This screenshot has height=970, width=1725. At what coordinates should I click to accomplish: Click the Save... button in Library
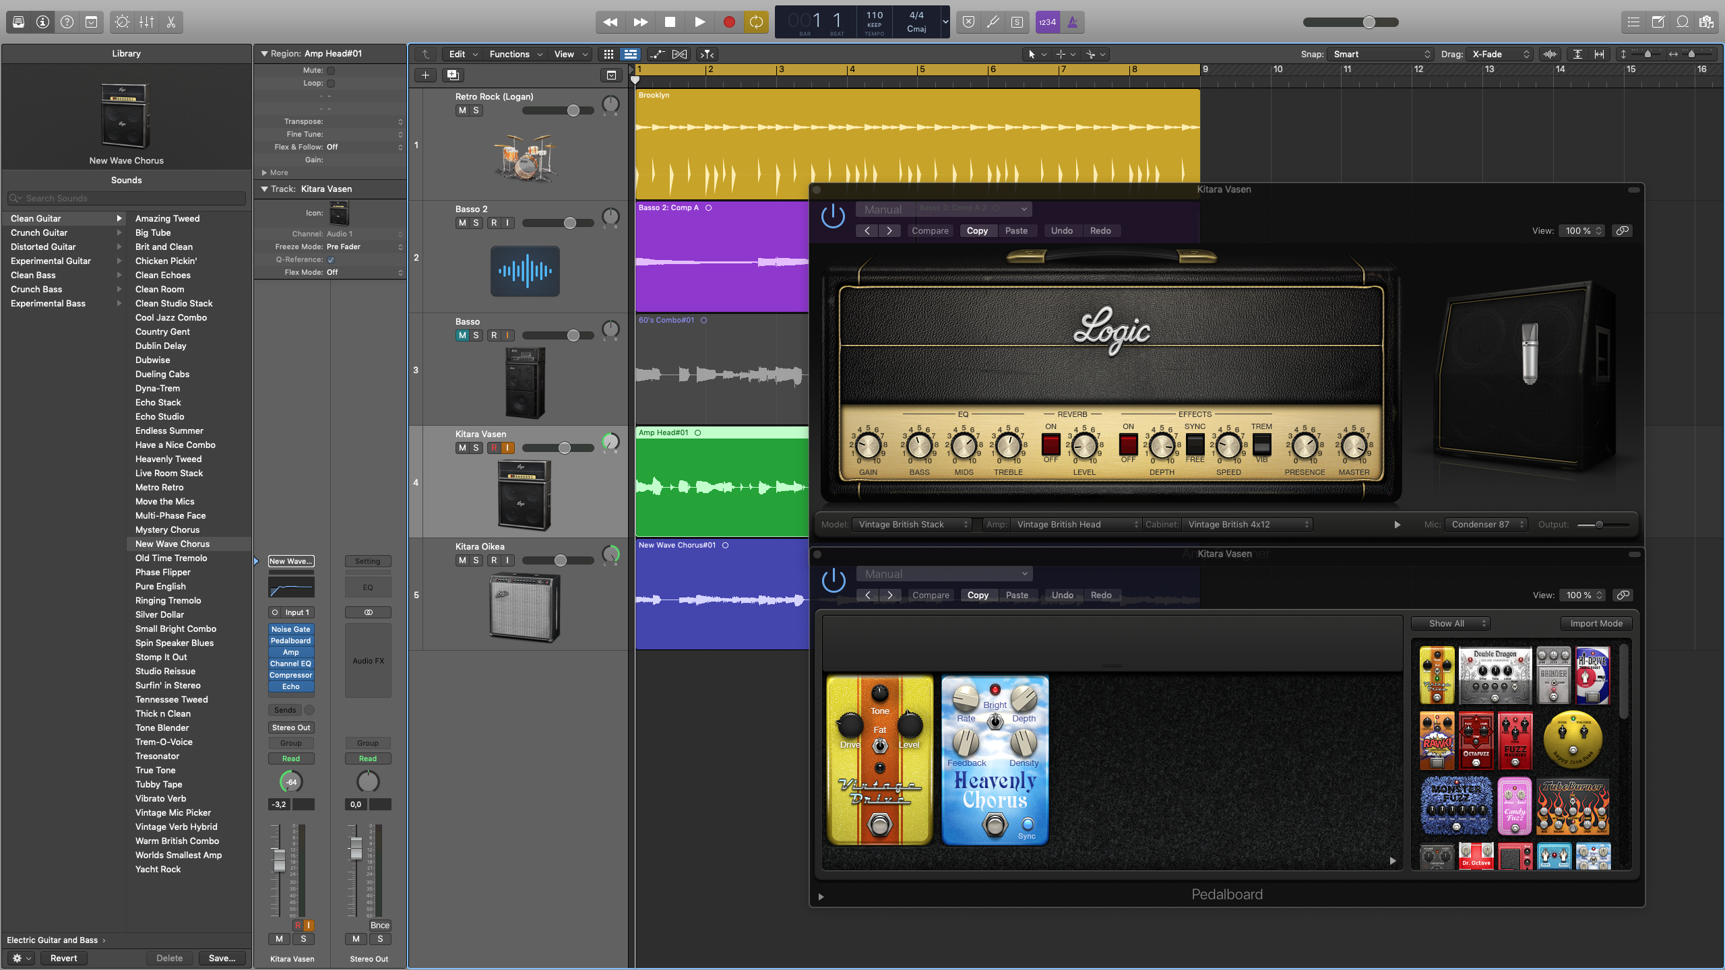(222, 959)
